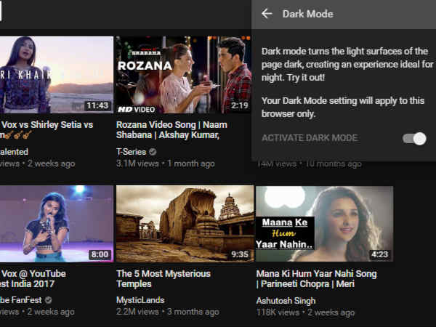Visit the T-Series channel name

(131, 153)
